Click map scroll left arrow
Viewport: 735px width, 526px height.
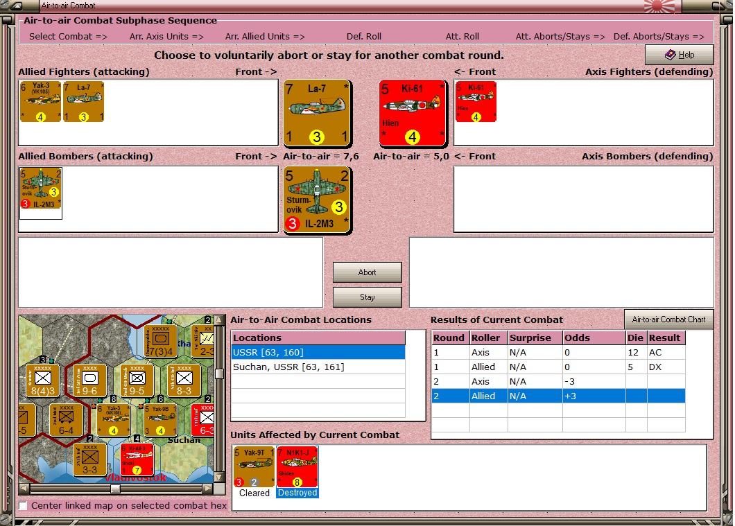pos(24,489)
